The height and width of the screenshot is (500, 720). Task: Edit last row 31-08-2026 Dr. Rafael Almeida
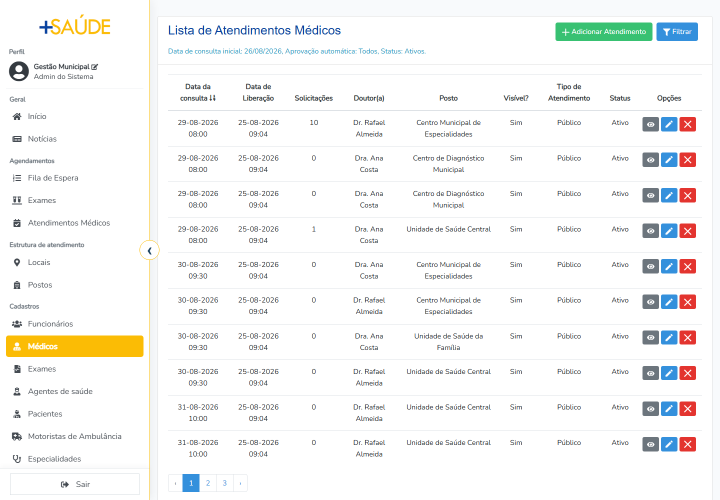[x=669, y=444]
